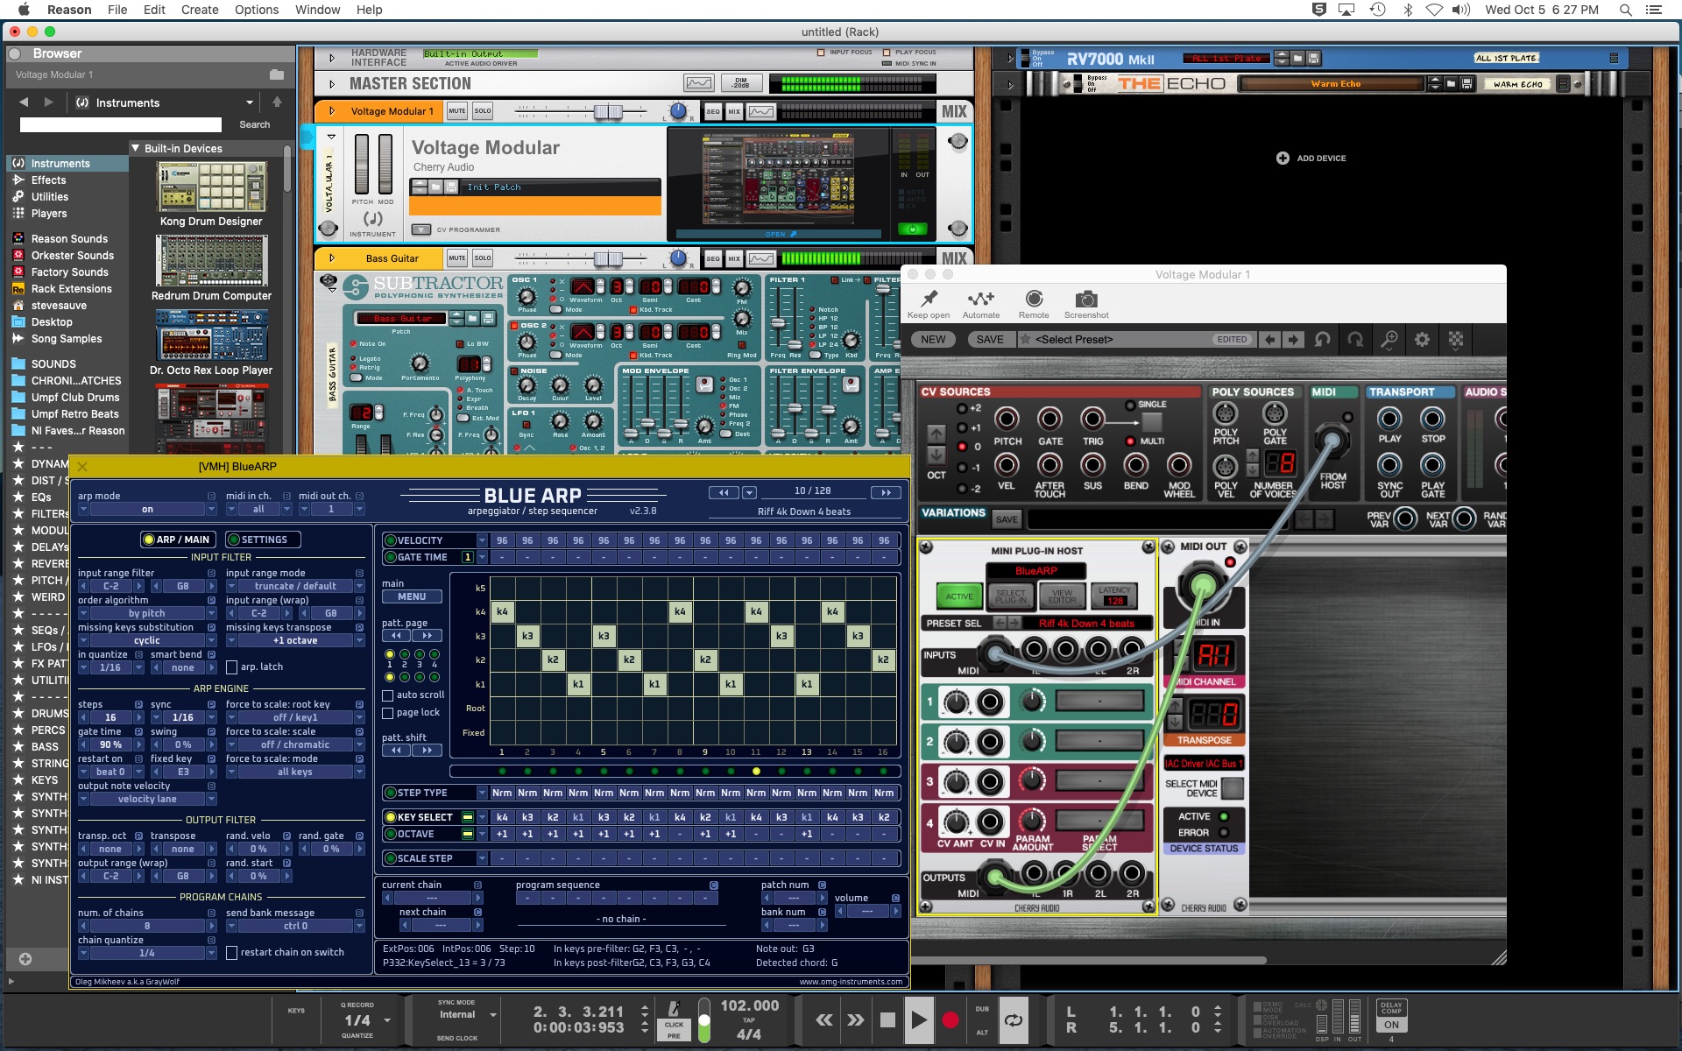Click the plus icon at browser bottom
Viewport: 1682px width, 1051px height.
[x=25, y=959]
